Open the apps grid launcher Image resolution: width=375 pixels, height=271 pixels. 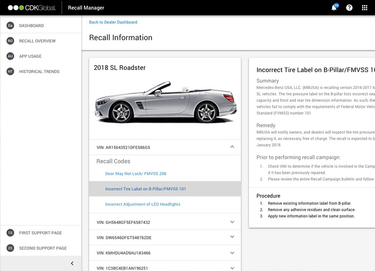[365, 8]
